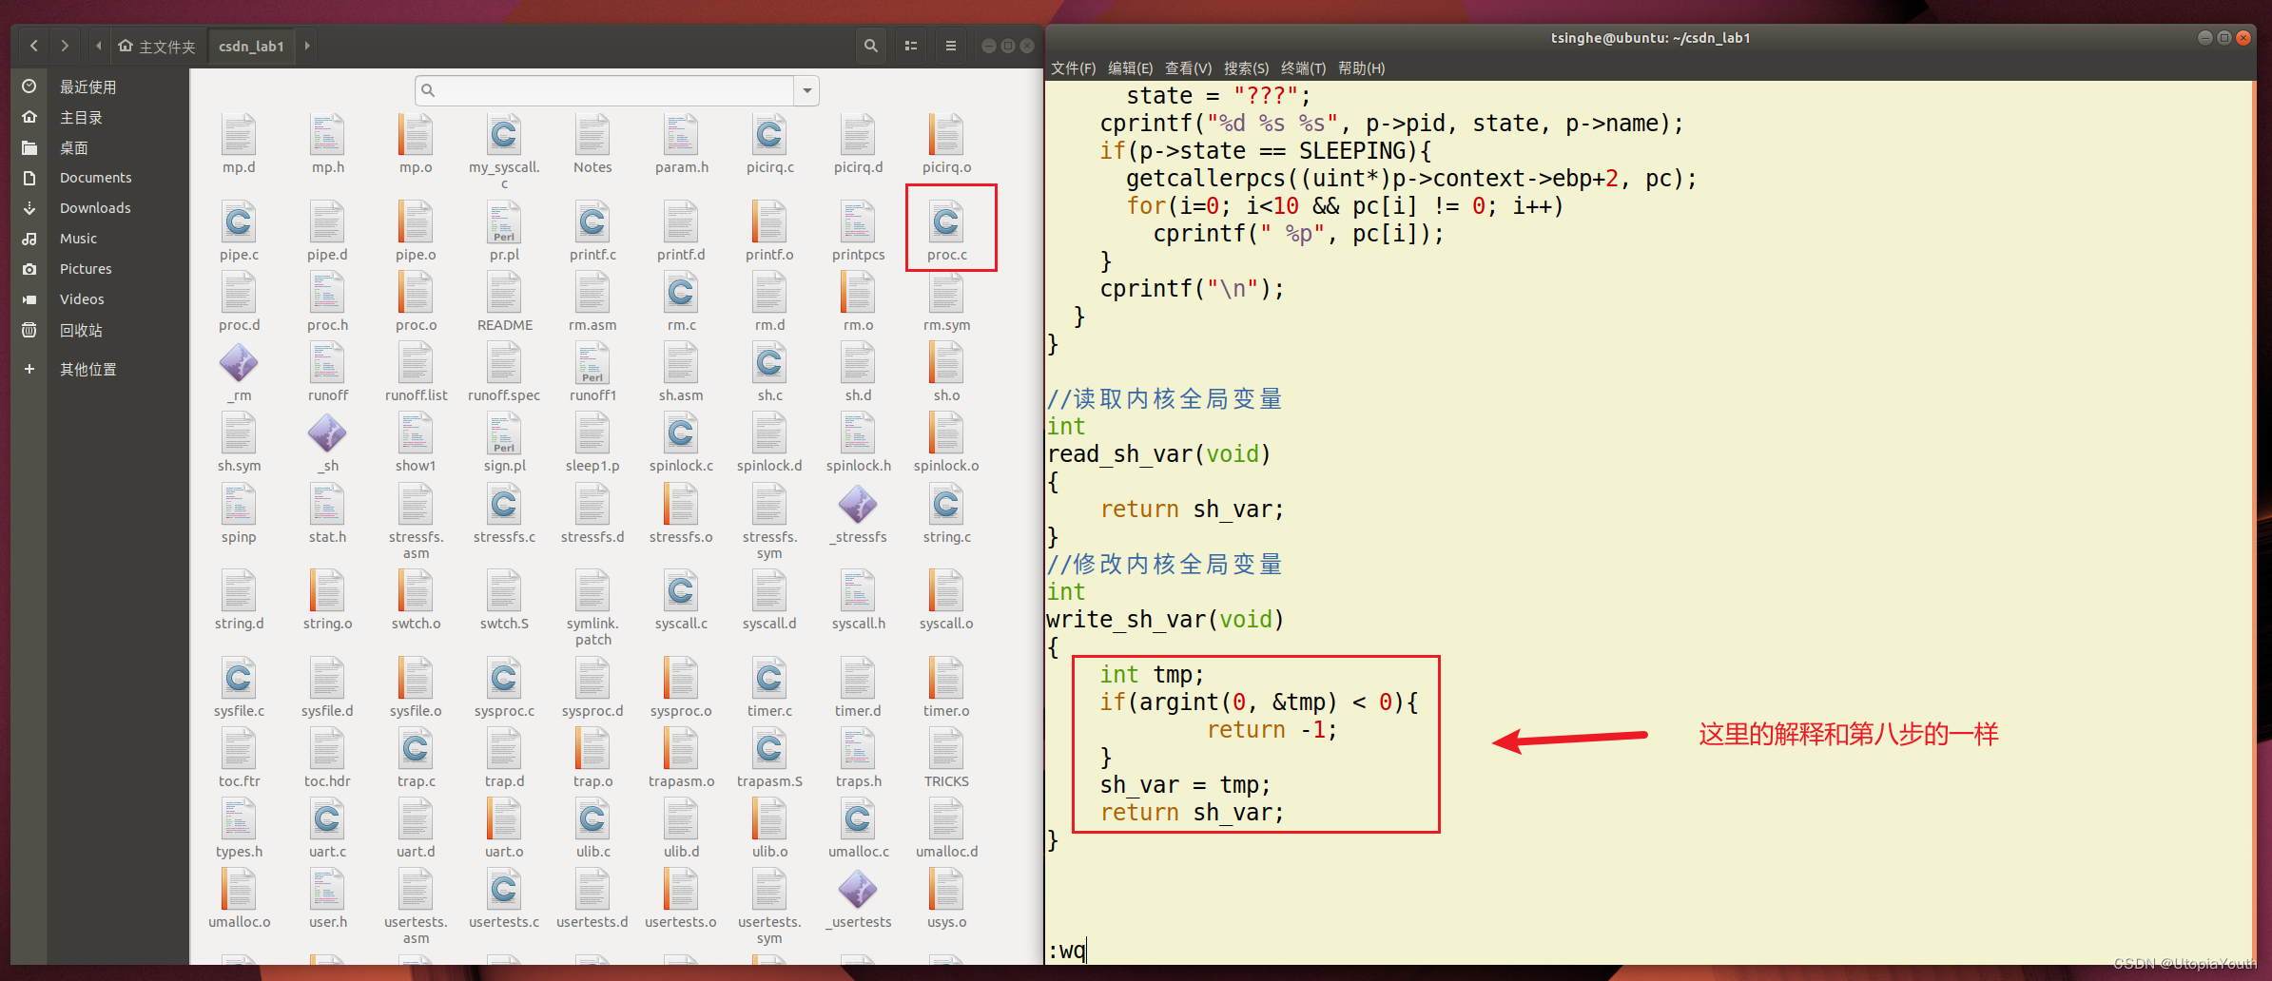2272x981 pixels.
Task: Open the string.c file icon
Action: [946, 505]
